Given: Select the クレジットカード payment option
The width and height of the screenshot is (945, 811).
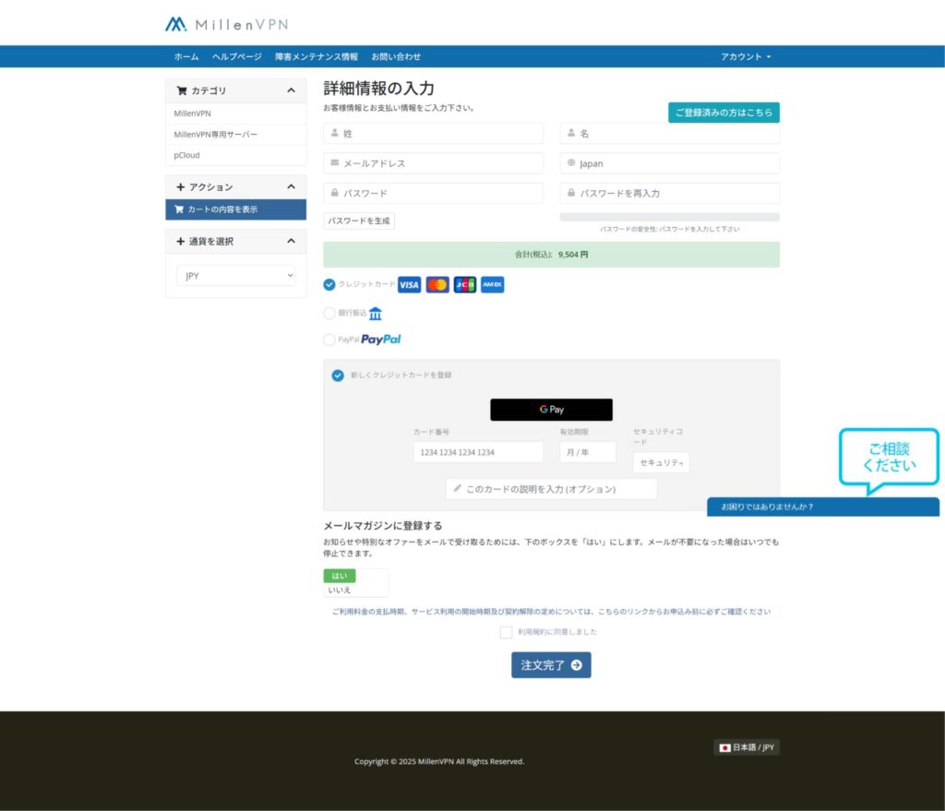Looking at the screenshot, I should [x=329, y=284].
